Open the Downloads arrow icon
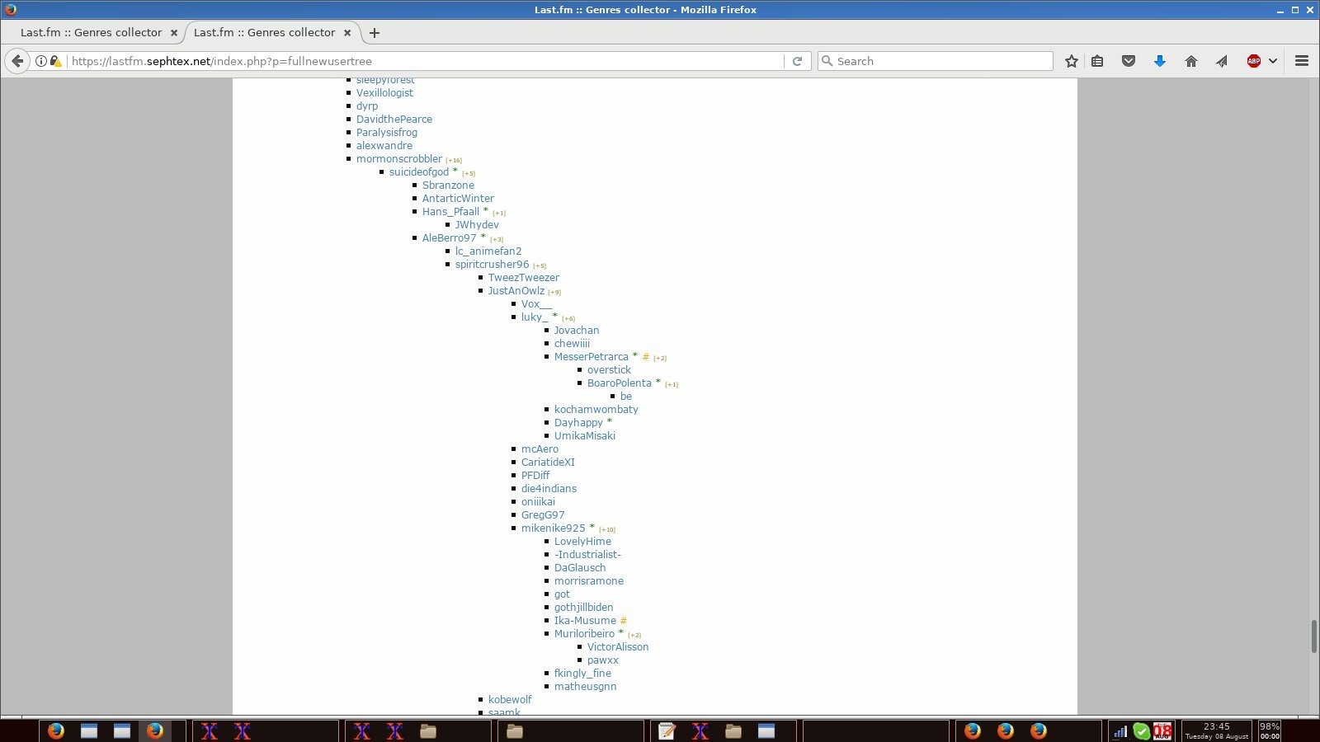 tap(1159, 61)
